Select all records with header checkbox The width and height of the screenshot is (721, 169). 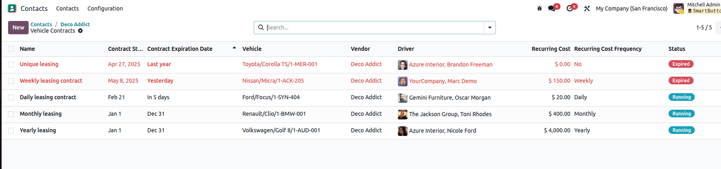11,49
